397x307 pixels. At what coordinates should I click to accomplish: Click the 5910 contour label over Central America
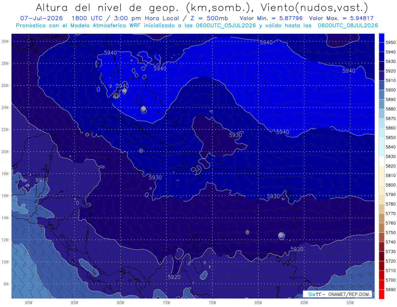pyautogui.click(x=42, y=180)
